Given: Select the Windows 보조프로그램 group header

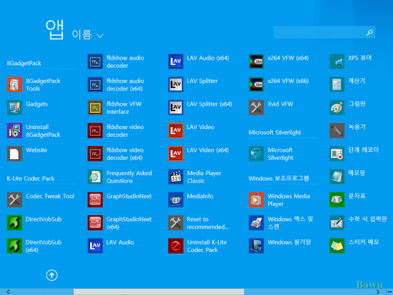Looking at the screenshot, I should 279,178.
